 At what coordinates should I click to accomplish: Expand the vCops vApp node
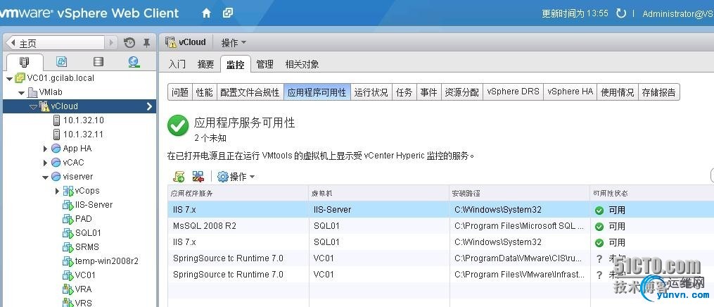click(x=57, y=191)
